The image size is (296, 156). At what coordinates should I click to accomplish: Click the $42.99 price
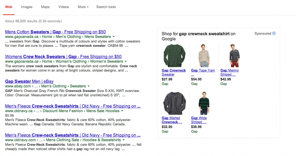click(225, 79)
